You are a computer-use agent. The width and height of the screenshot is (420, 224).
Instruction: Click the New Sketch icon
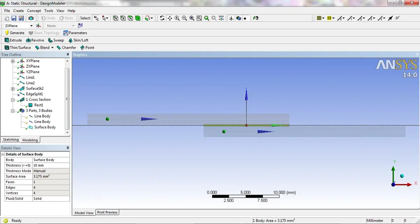click(80, 26)
